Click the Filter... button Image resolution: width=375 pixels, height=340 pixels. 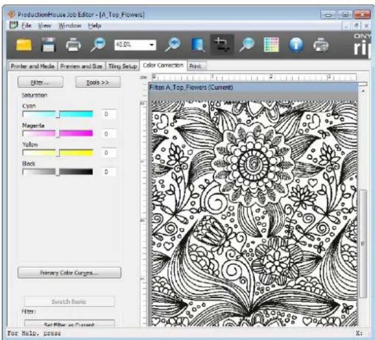pyautogui.click(x=40, y=82)
